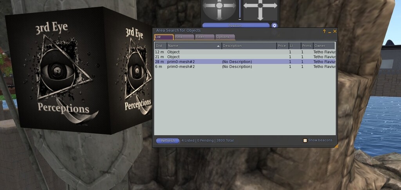401x190 pixels.
Task: Open help for Area Search window
Action: [324, 31]
